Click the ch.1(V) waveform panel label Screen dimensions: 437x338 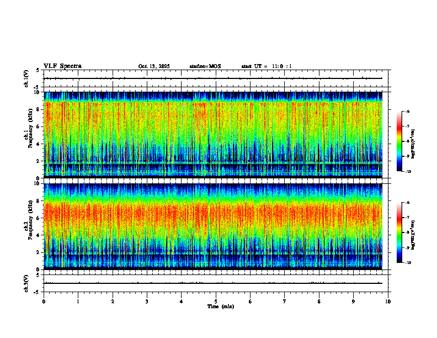26,78
